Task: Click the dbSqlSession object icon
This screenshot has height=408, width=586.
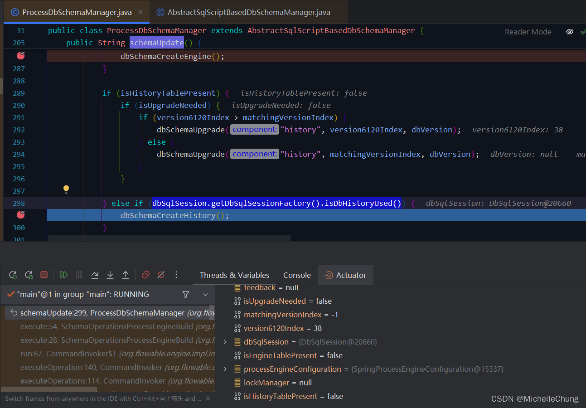Action: click(x=237, y=342)
